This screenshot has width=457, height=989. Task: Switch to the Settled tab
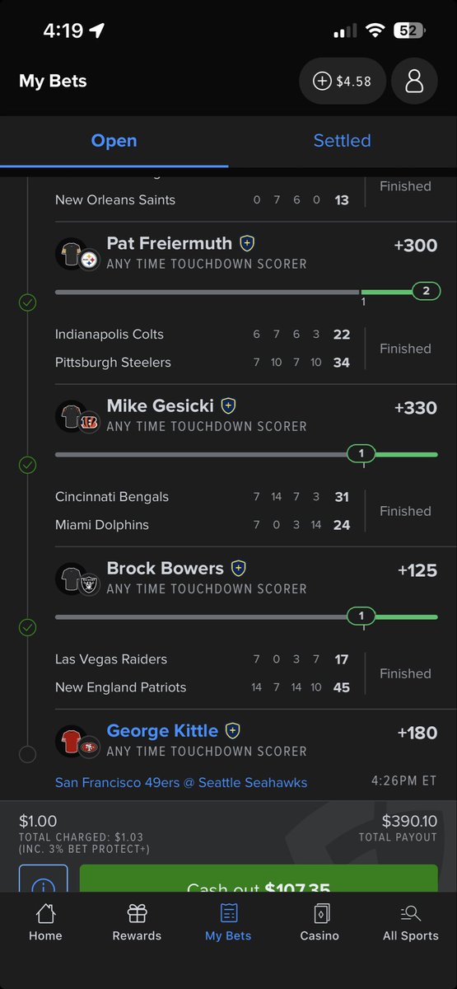pos(343,141)
